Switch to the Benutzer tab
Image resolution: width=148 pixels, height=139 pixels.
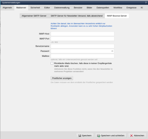coord(78,8)
